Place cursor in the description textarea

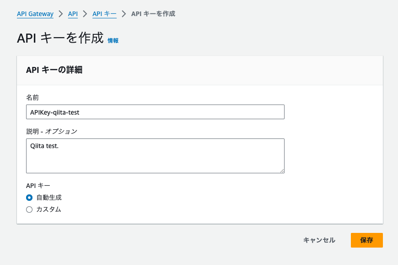(x=155, y=156)
